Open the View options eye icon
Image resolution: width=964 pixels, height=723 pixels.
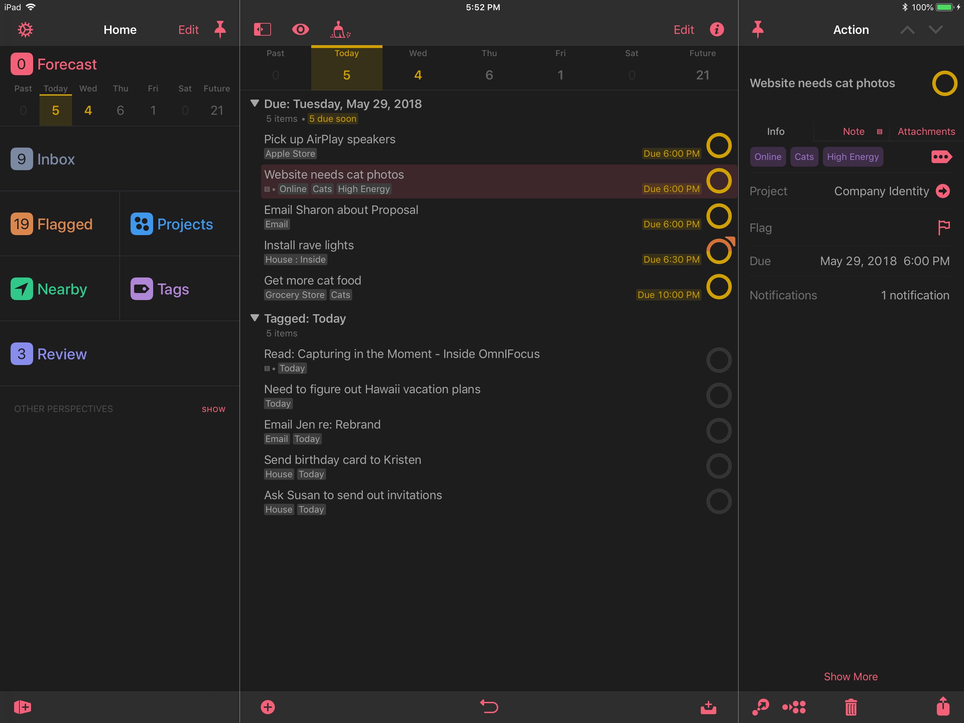coord(301,30)
